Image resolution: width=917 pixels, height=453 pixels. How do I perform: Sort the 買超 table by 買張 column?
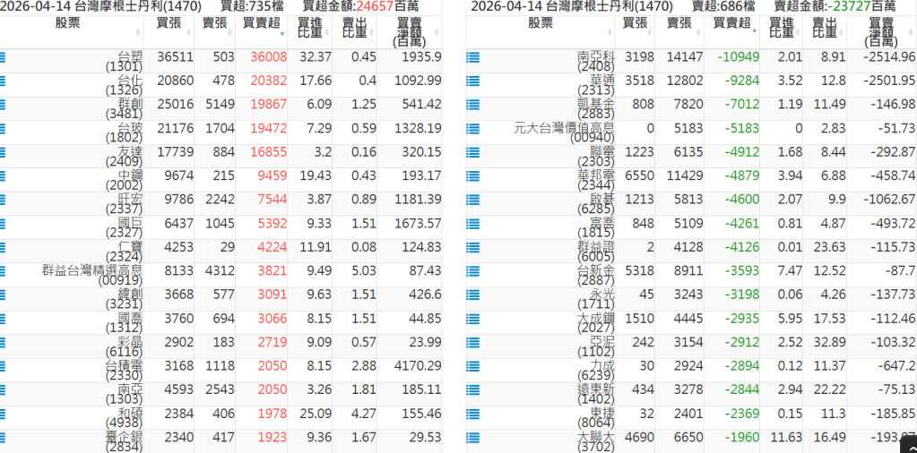pos(168,22)
